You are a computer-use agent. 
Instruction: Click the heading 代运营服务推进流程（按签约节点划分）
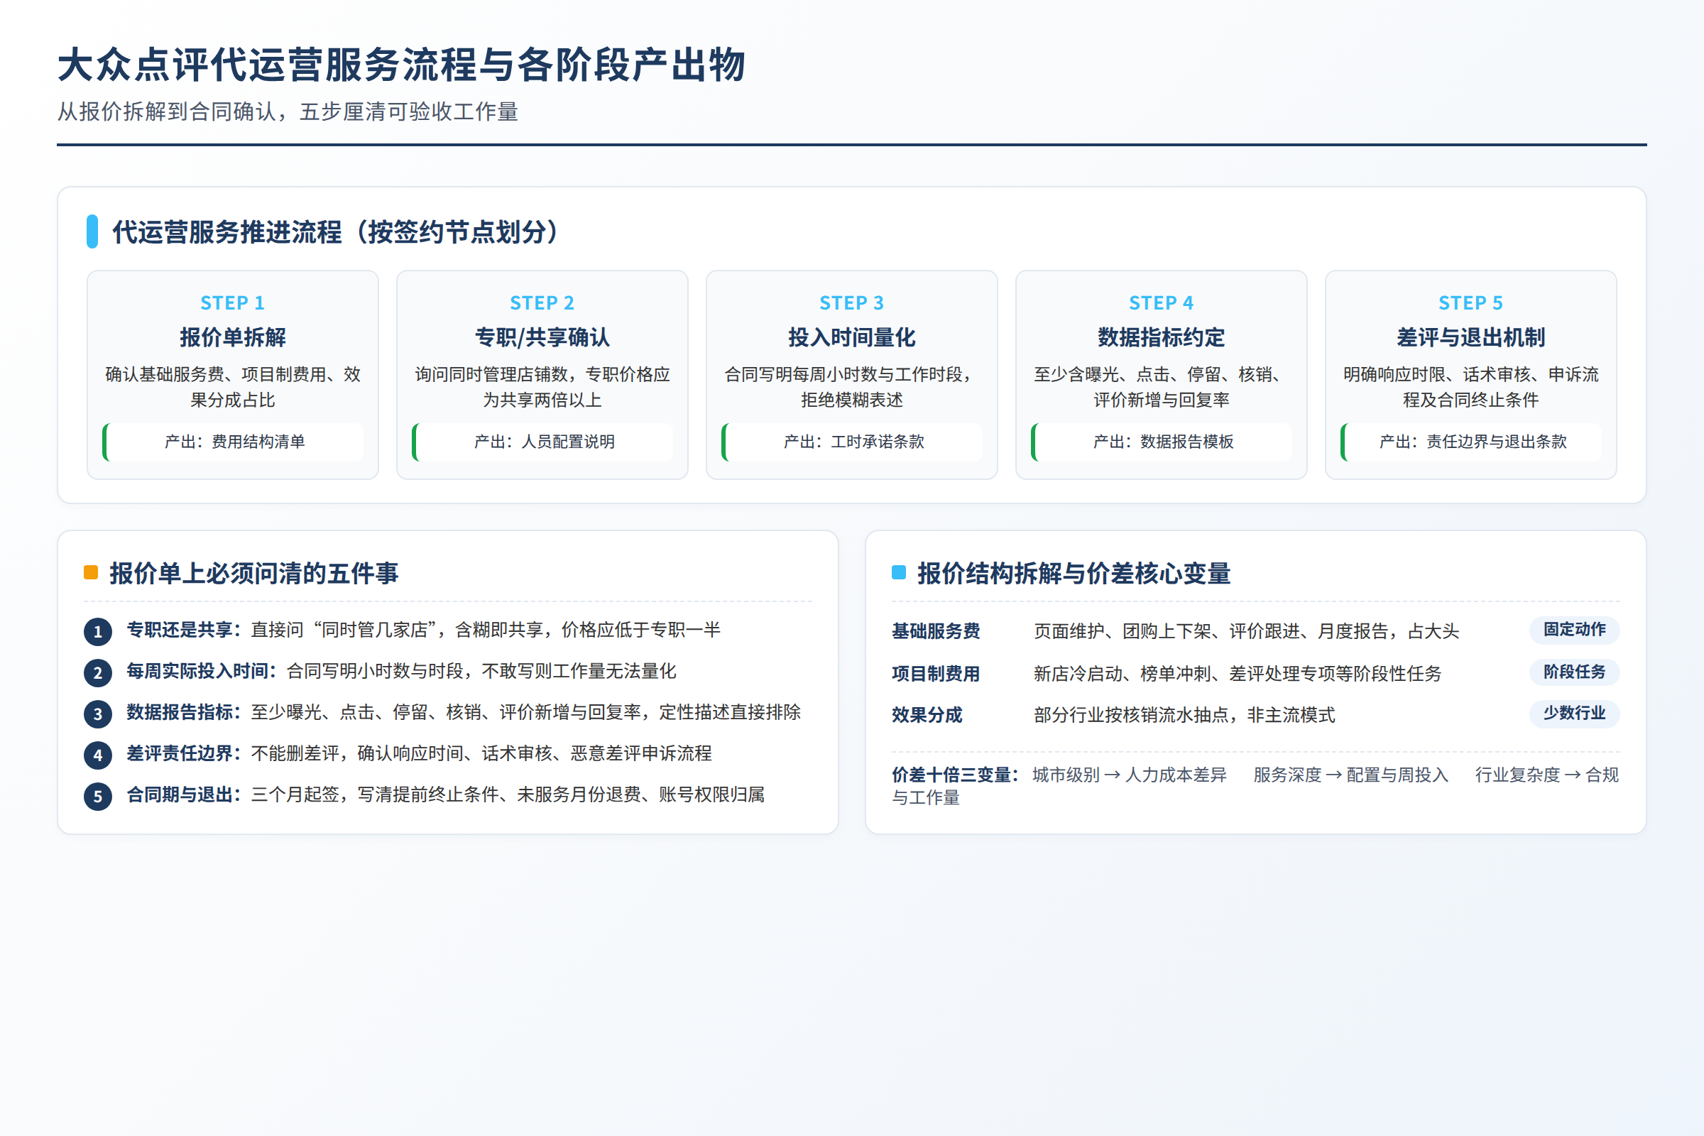click(x=335, y=232)
